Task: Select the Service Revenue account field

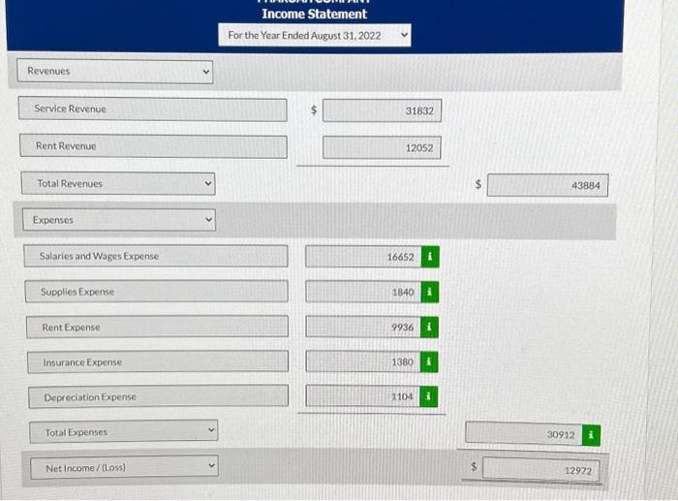Action: pyautogui.click(x=153, y=110)
